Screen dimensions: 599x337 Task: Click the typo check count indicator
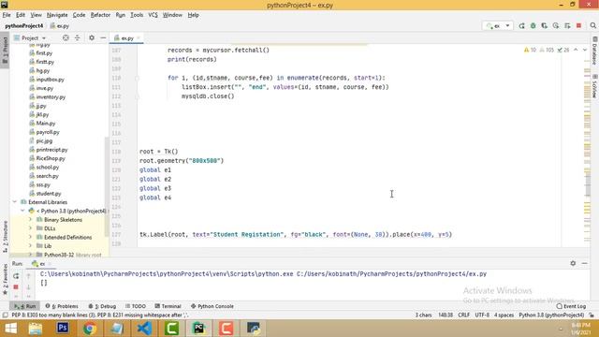click(563, 50)
